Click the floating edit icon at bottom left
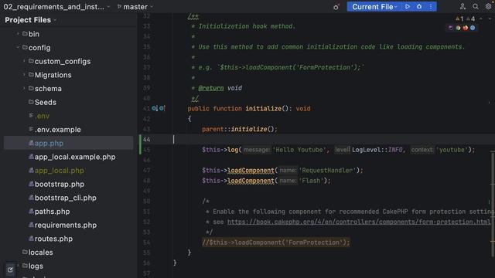This screenshot has height=278, width=495. point(10,270)
